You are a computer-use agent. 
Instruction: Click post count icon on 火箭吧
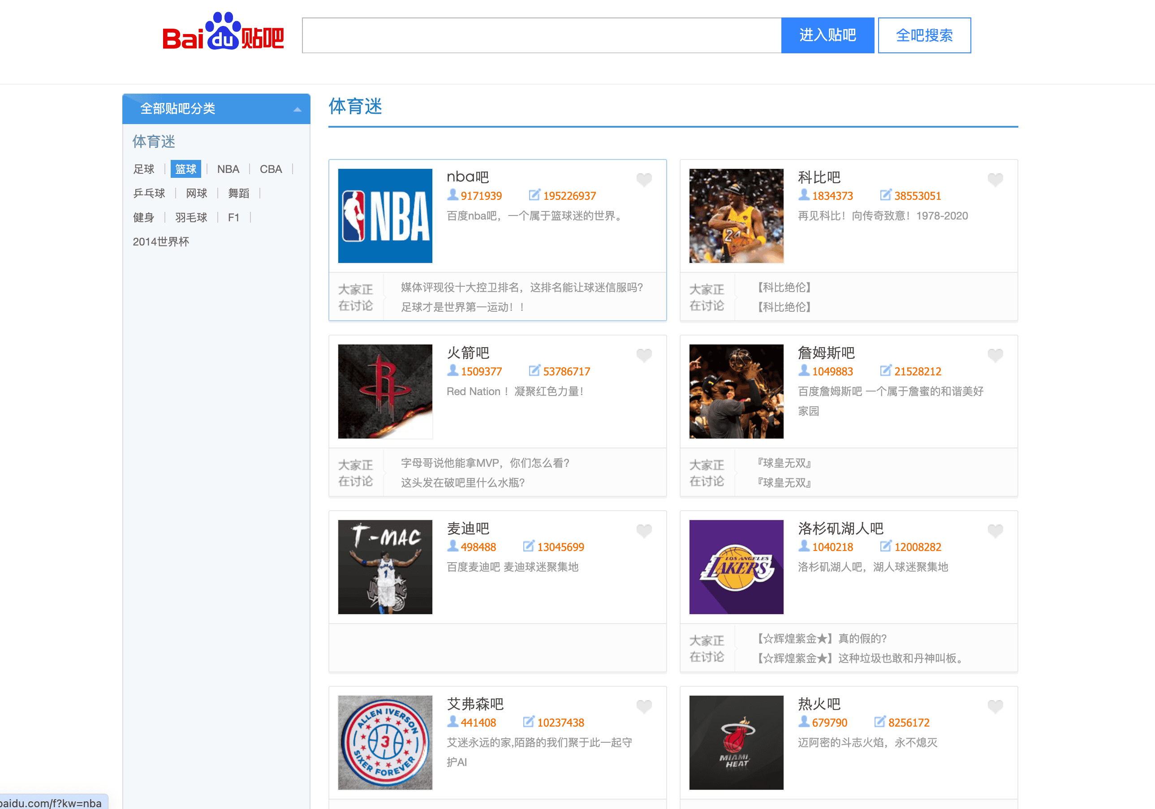coord(534,370)
